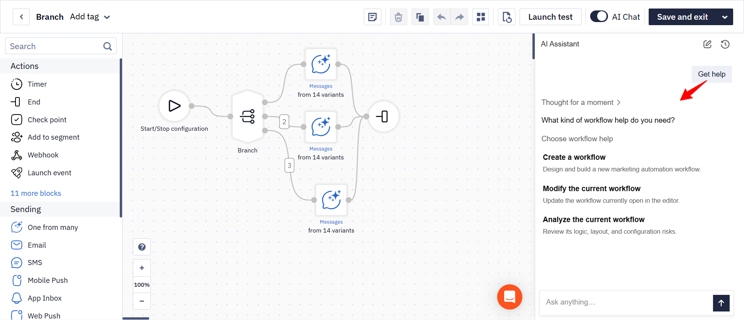Click the search magnifier icon
This screenshot has height=320, width=744.
click(x=107, y=46)
